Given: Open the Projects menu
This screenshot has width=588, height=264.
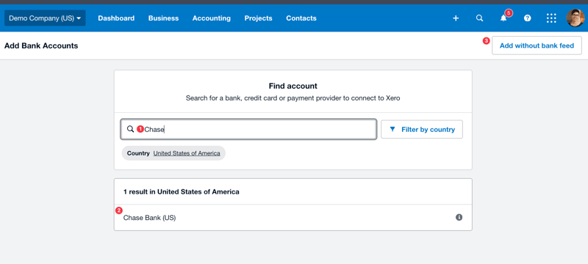Looking at the screenshot, I should (x=259, y=18).
